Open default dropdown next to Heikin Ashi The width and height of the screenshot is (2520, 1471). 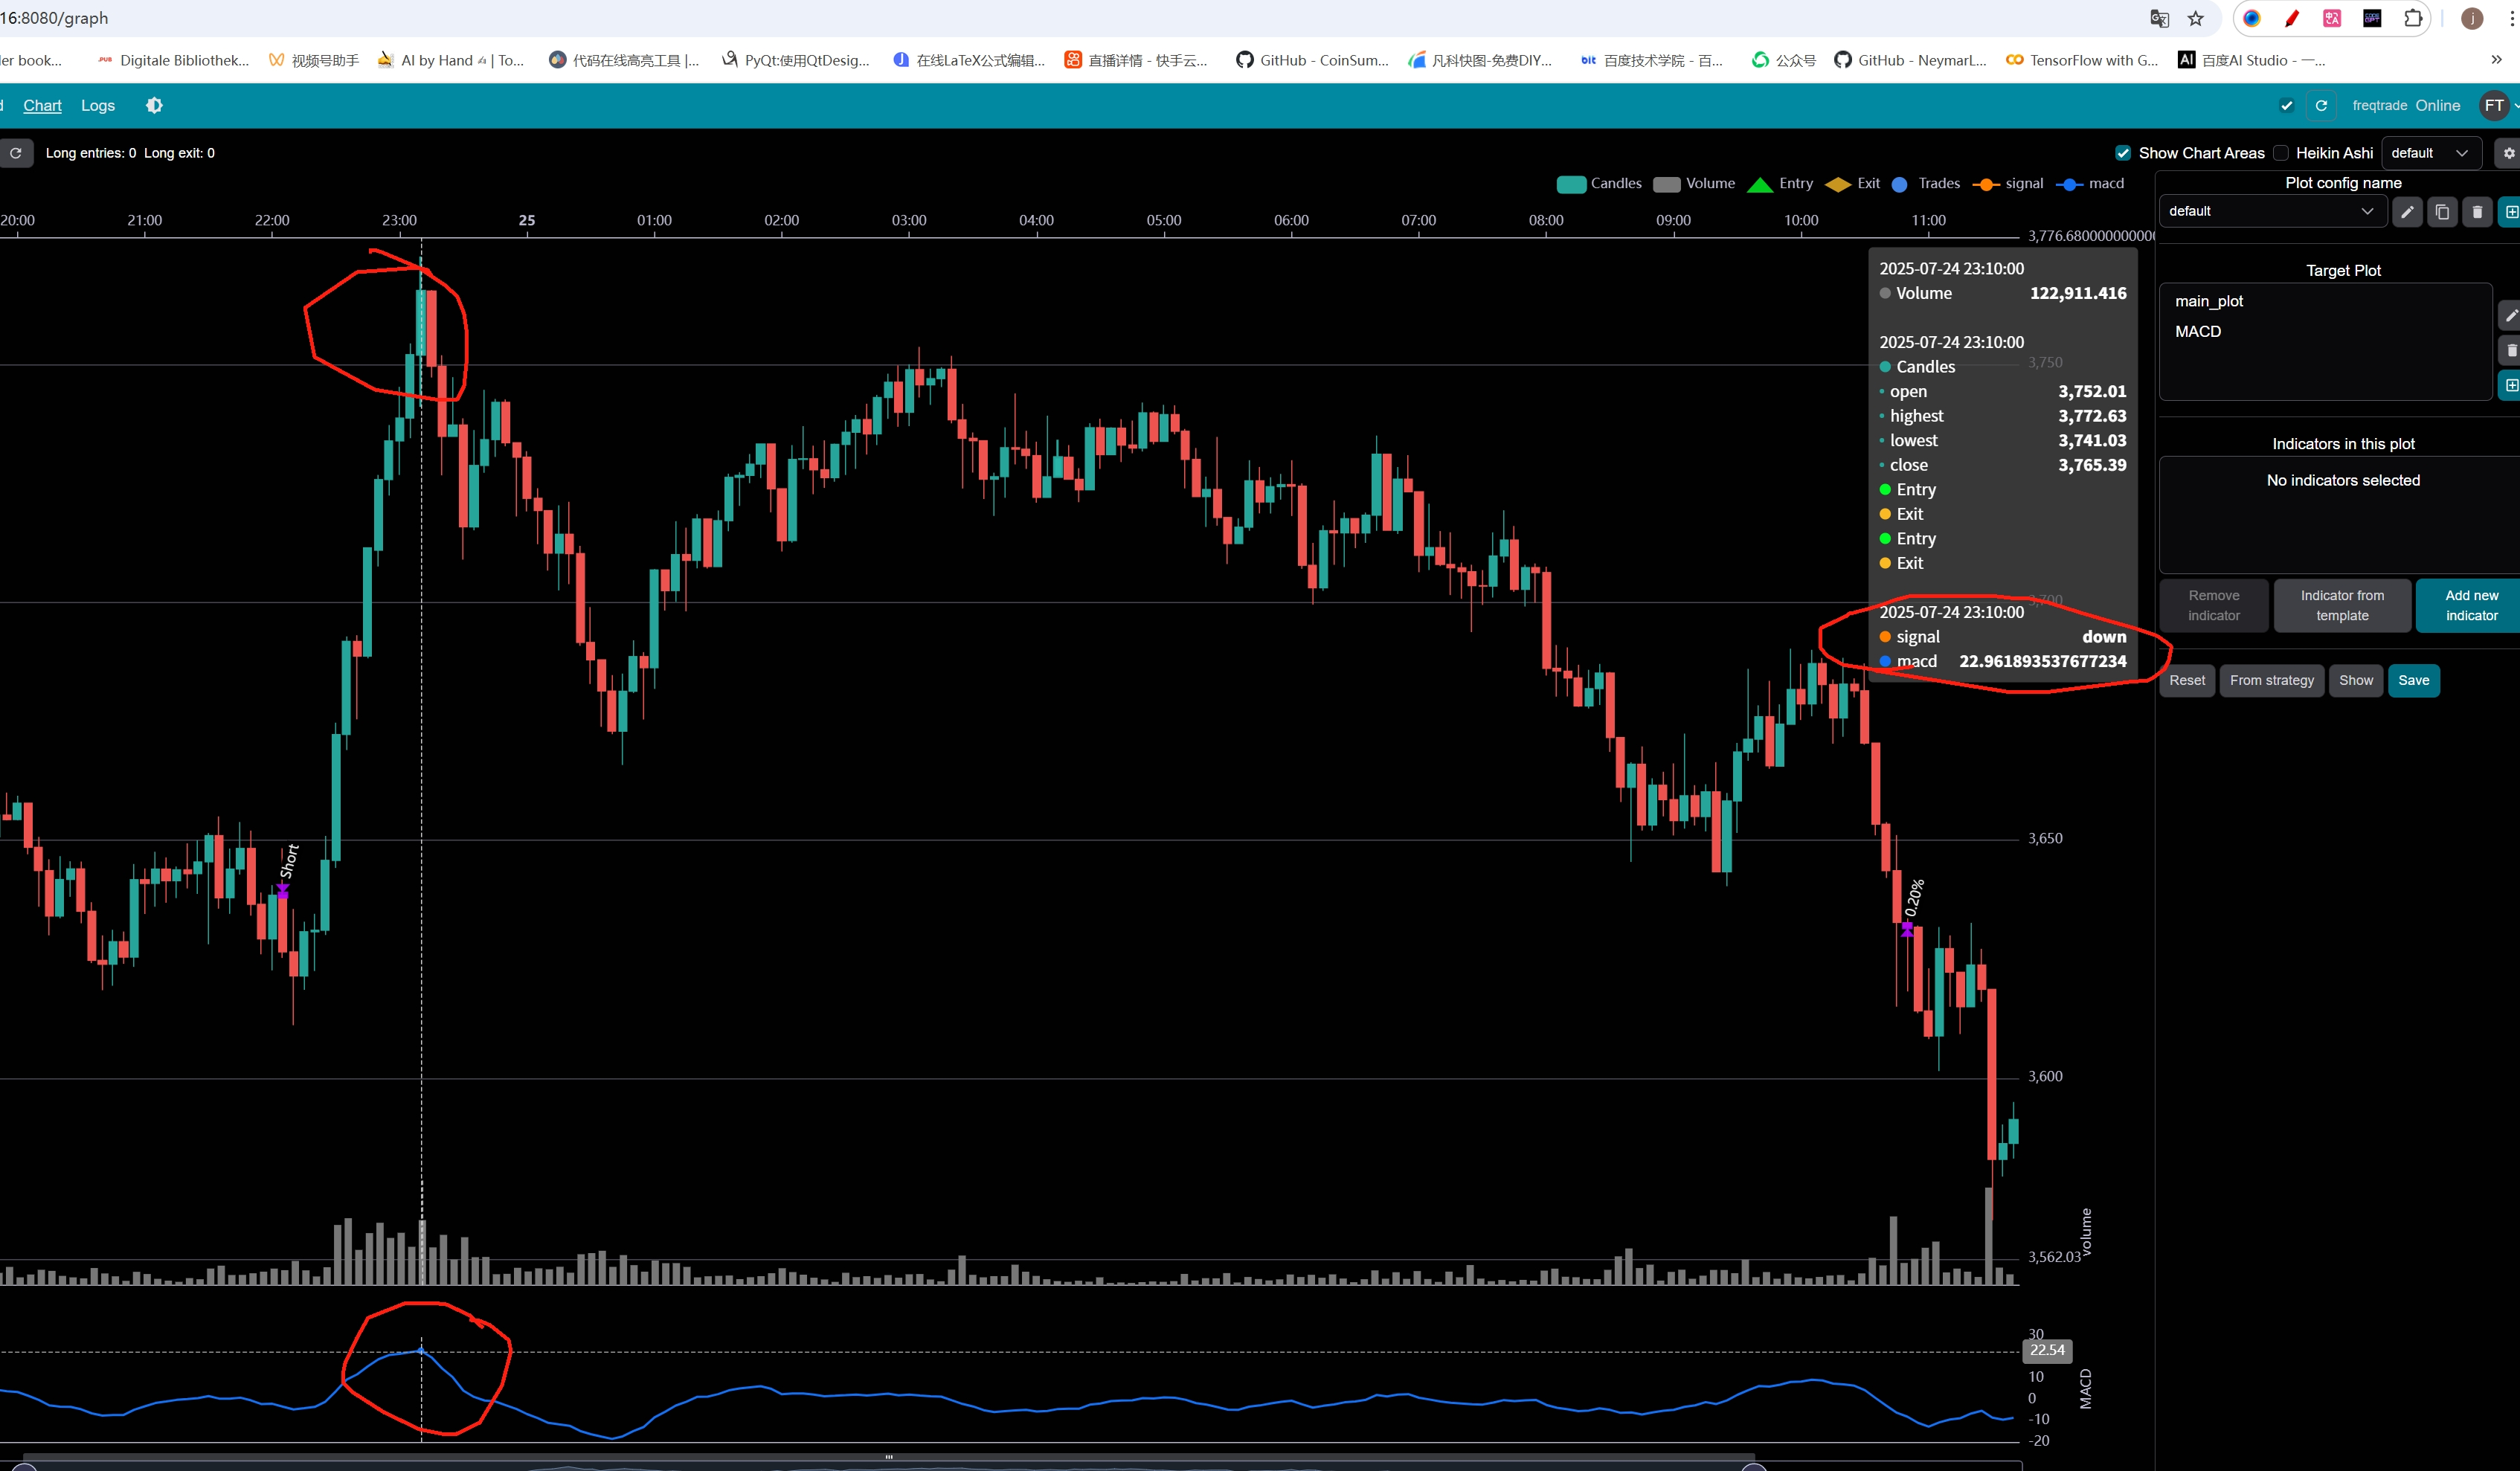[2430, 153]
